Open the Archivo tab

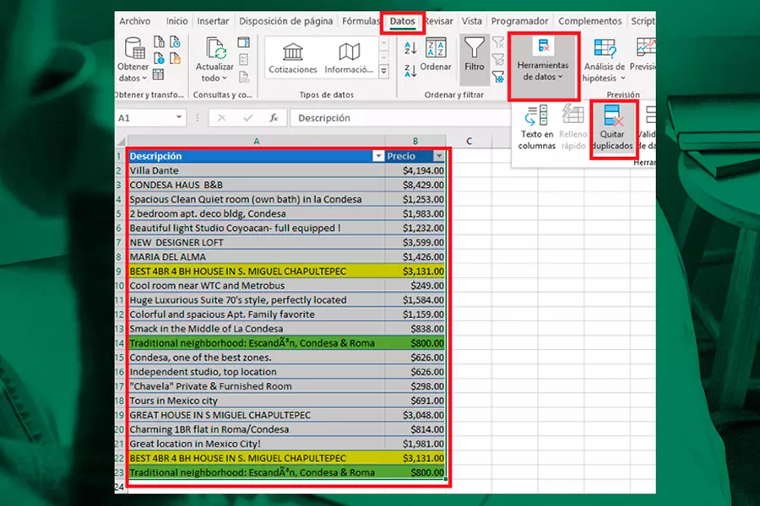pyautogui.click(x=135, y=21)
